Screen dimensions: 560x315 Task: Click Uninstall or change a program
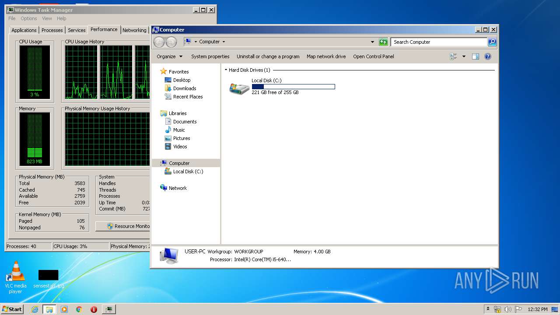point(268,56)
